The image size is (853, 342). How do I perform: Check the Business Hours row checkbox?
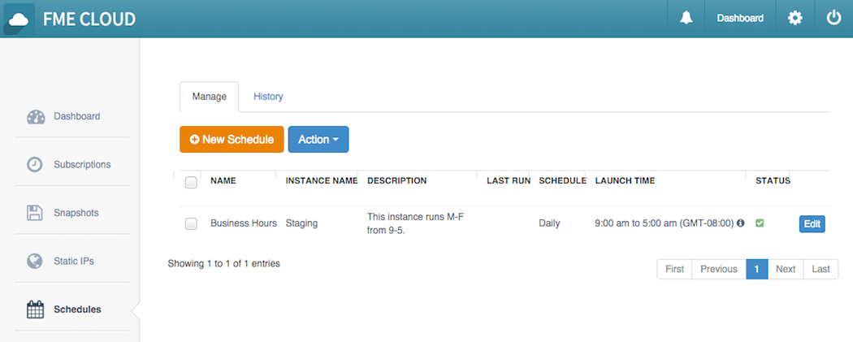pyautogui.click(x=191, y=223)
